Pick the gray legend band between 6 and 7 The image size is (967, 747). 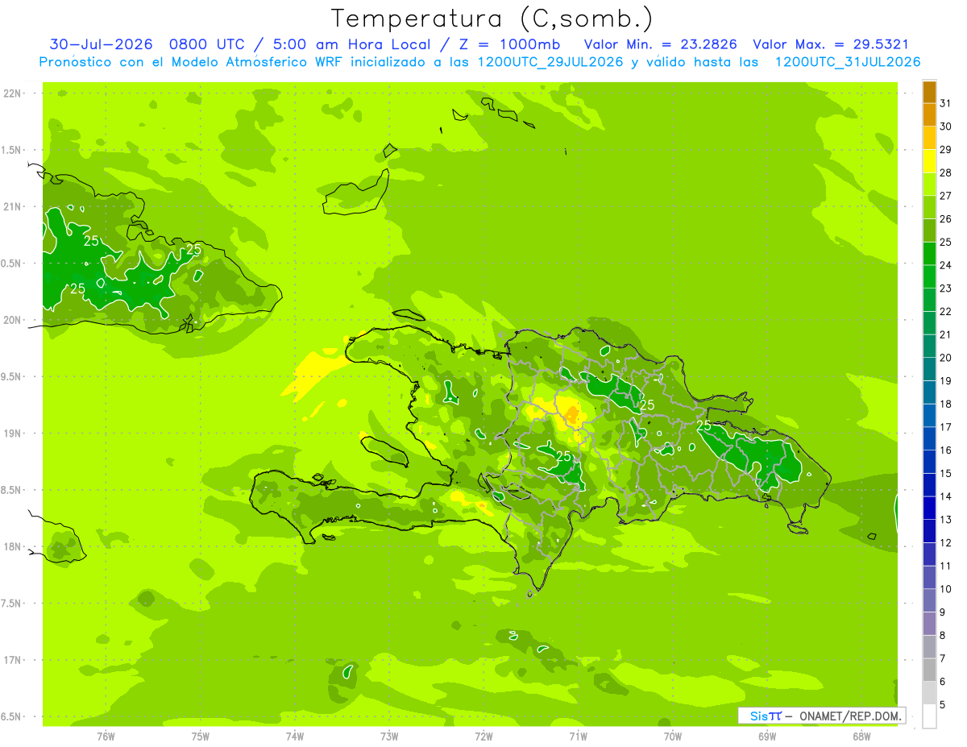coord(929,670)
